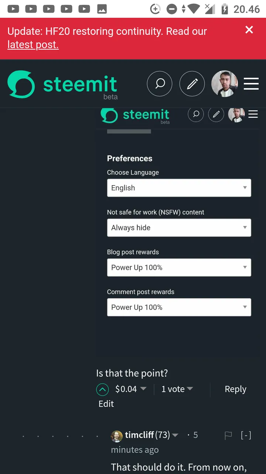This screenshot has width=266, height=474.
Task: Dismiss the HF20 update banner
Action: point(249,30)
